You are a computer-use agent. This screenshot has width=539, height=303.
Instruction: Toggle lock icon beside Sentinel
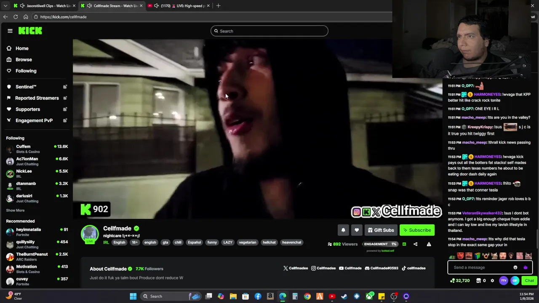65,87
